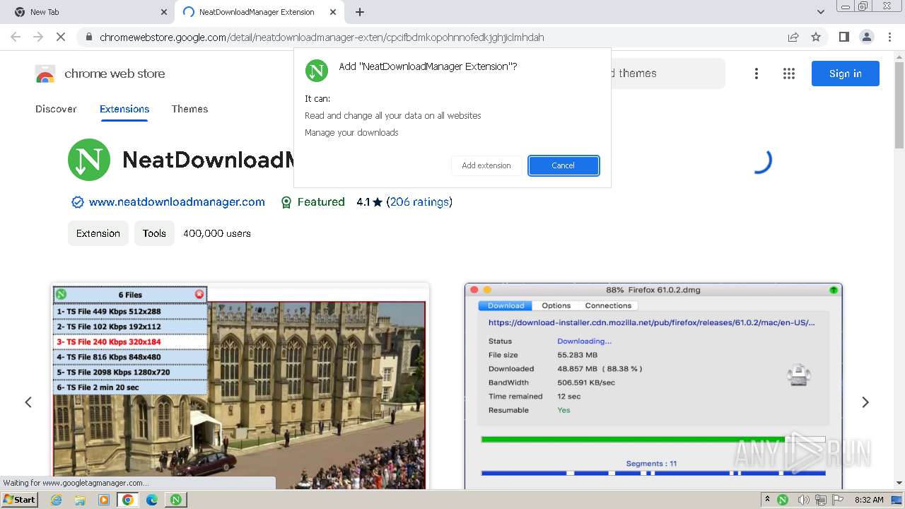Open the Firefox download progress screenshot
The image size is (905, 509).
coord(653,386)
